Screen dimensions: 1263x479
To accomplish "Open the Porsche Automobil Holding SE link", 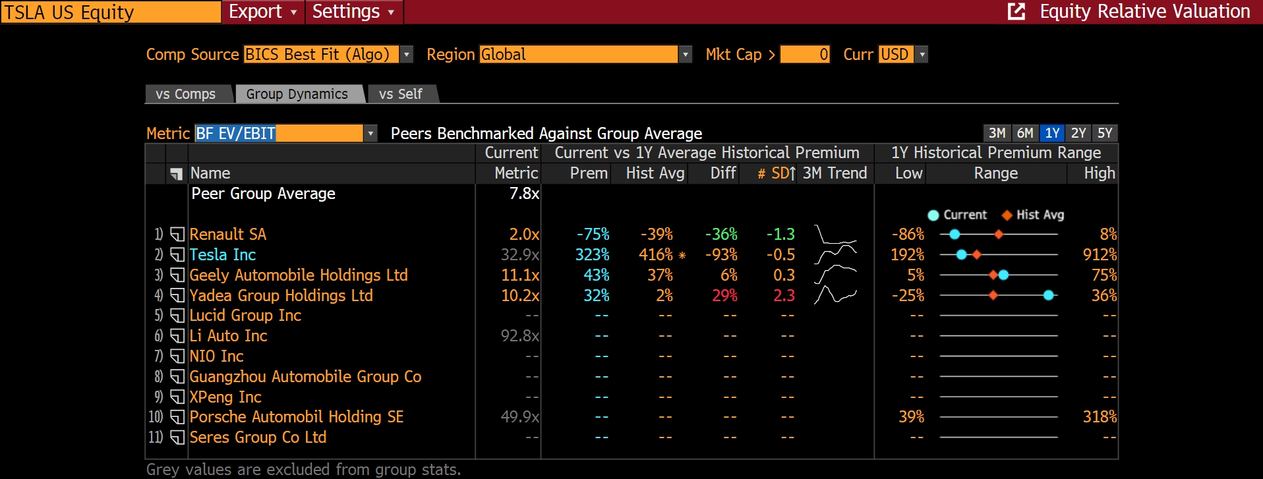I will tap(297, 417).
